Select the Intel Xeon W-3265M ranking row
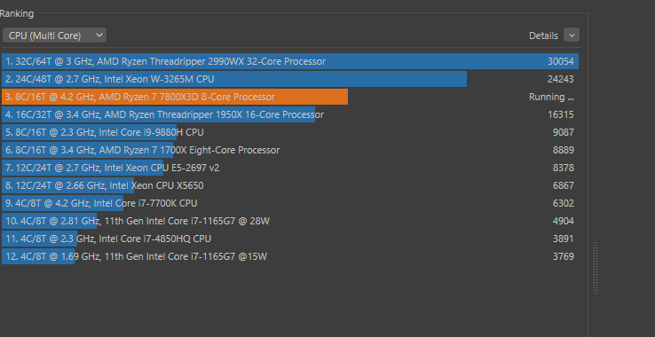655x337 pixels. (290, 79)
